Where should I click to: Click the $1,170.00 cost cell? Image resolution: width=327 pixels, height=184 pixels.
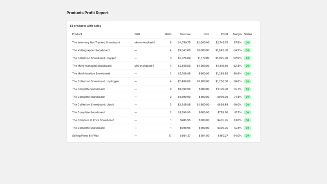click(203, 58)
